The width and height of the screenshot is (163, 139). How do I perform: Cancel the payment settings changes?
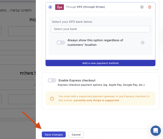click(76, 134)
